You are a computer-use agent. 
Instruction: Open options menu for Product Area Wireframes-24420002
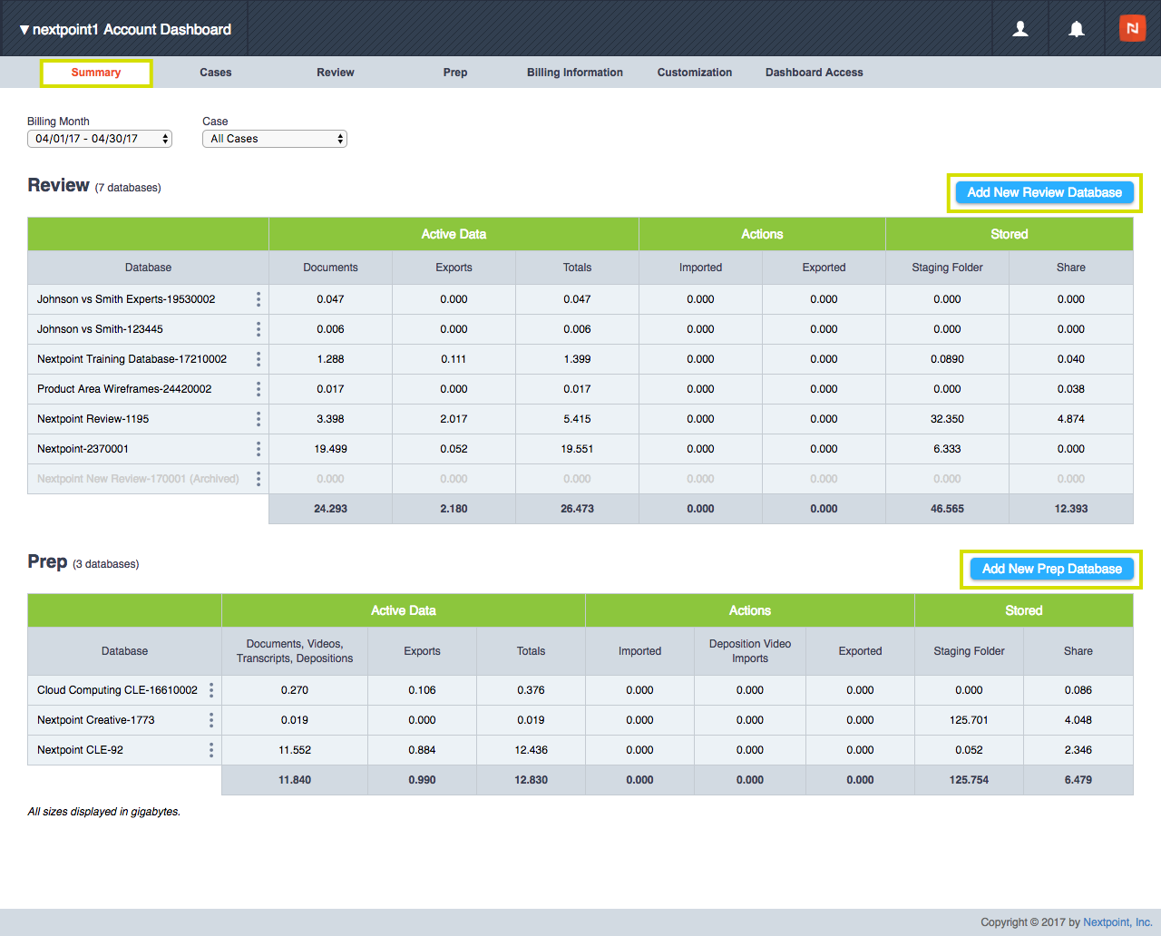pyautogui.click(x=259, y=389)
